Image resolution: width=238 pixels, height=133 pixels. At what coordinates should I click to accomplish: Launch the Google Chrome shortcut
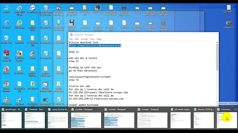6,87
